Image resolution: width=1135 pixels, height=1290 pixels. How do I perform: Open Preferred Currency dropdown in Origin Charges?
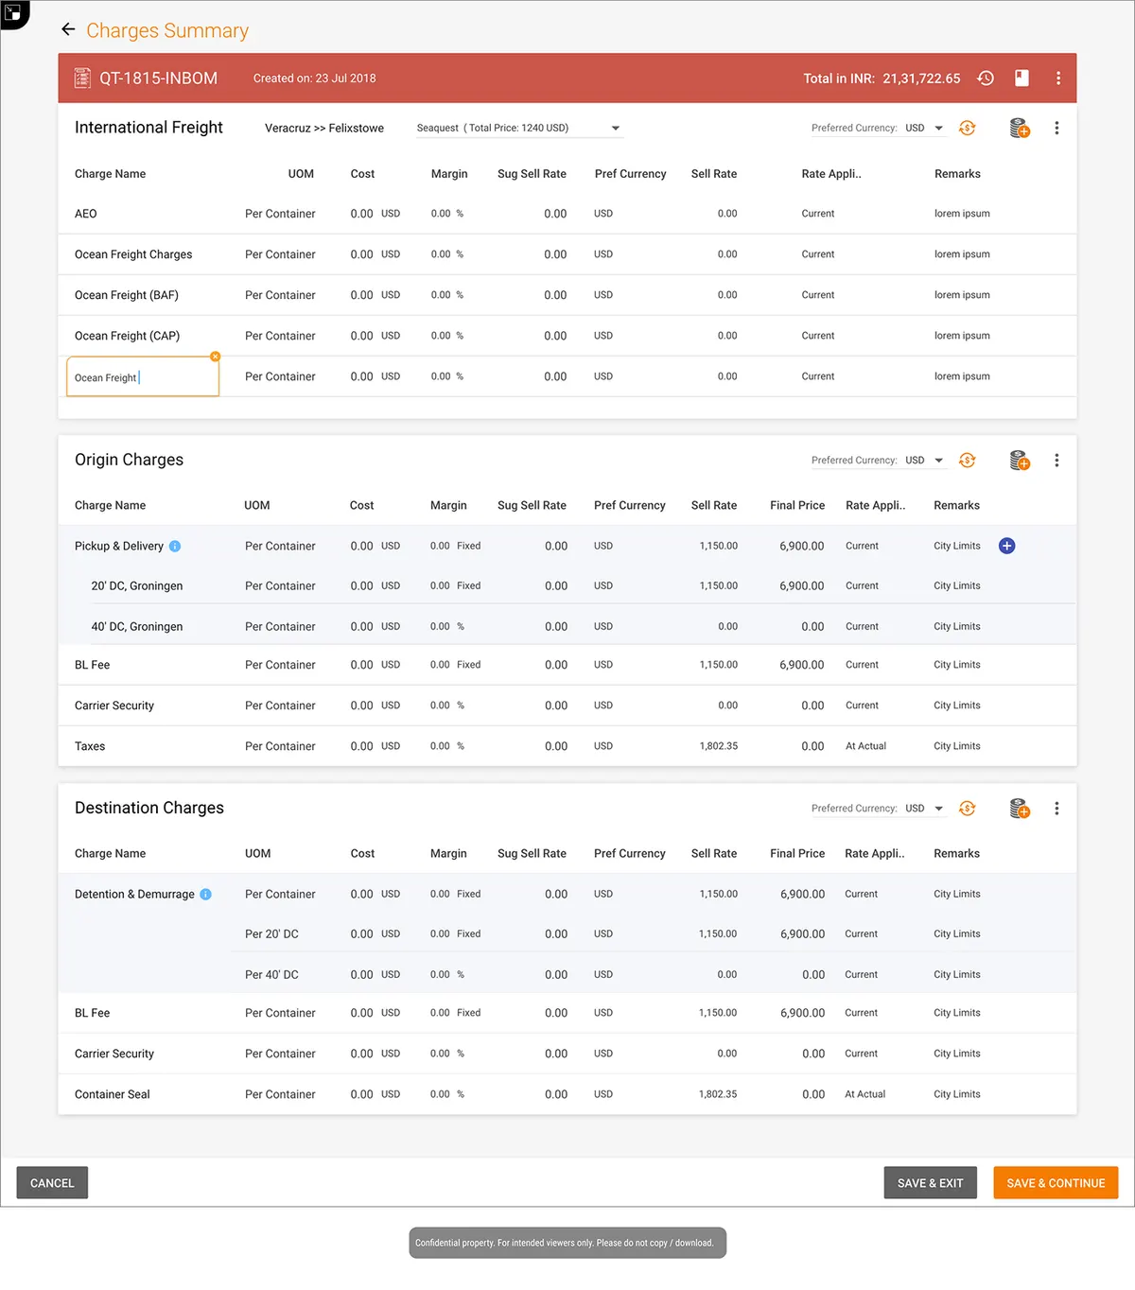point(924,461)
